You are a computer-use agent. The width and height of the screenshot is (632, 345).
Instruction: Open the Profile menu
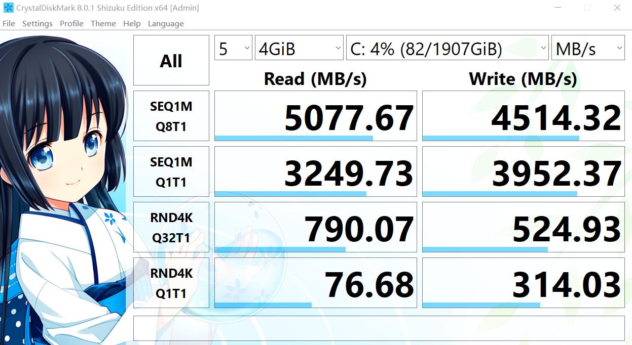[71, 23]
